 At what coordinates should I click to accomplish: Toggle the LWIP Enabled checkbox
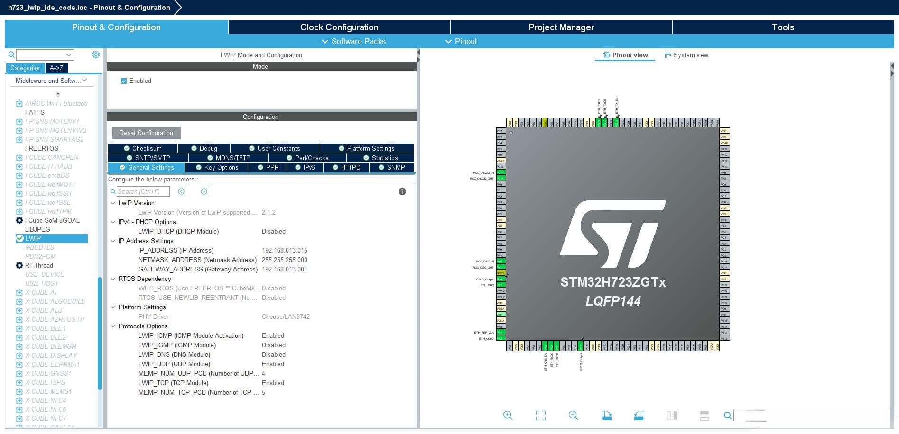click(x=124, y=81)
